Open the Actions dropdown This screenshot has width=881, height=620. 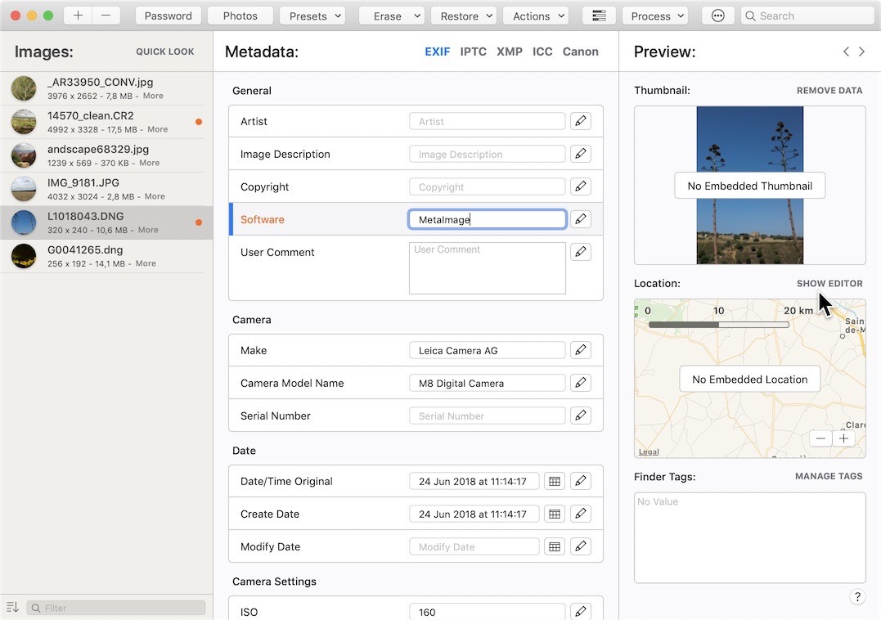pos(536,15)
